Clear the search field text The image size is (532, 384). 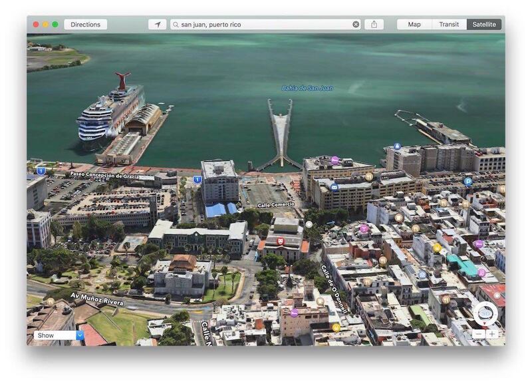coord(356,25)
